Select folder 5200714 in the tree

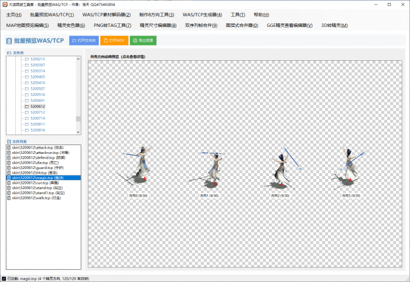37,118
